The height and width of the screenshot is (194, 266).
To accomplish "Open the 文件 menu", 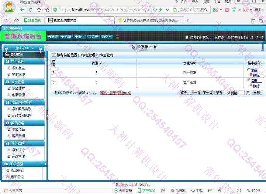I will coord(184,2).
